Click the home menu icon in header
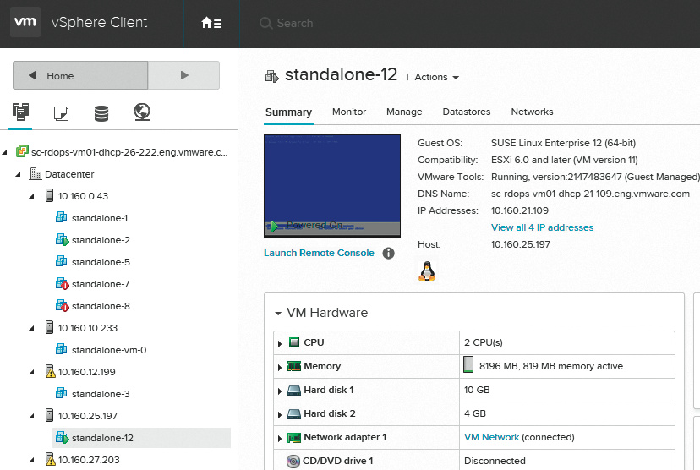The image size is (700, 470). pos(211,23)
